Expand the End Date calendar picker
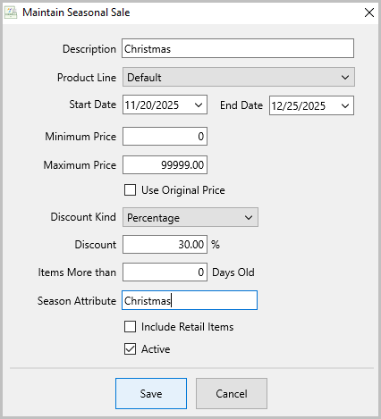This screenshot has height=419, width=381. [x=345, y=105]
